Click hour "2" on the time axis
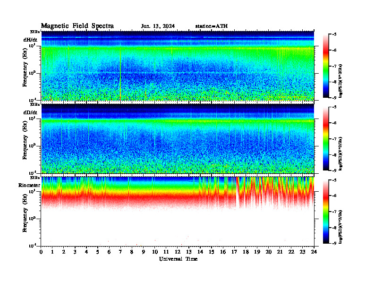 64,252
